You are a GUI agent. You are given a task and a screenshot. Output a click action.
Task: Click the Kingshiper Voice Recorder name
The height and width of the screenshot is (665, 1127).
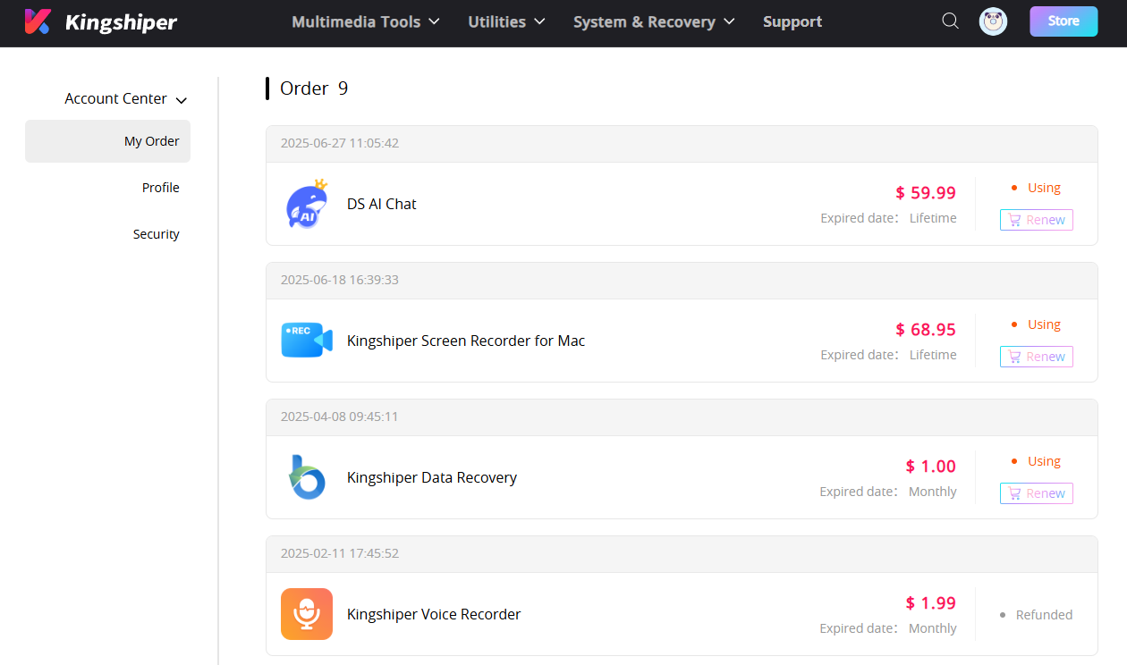[434, 614]
